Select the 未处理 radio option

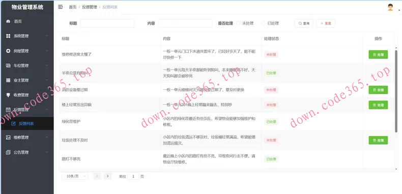point(238,23)
